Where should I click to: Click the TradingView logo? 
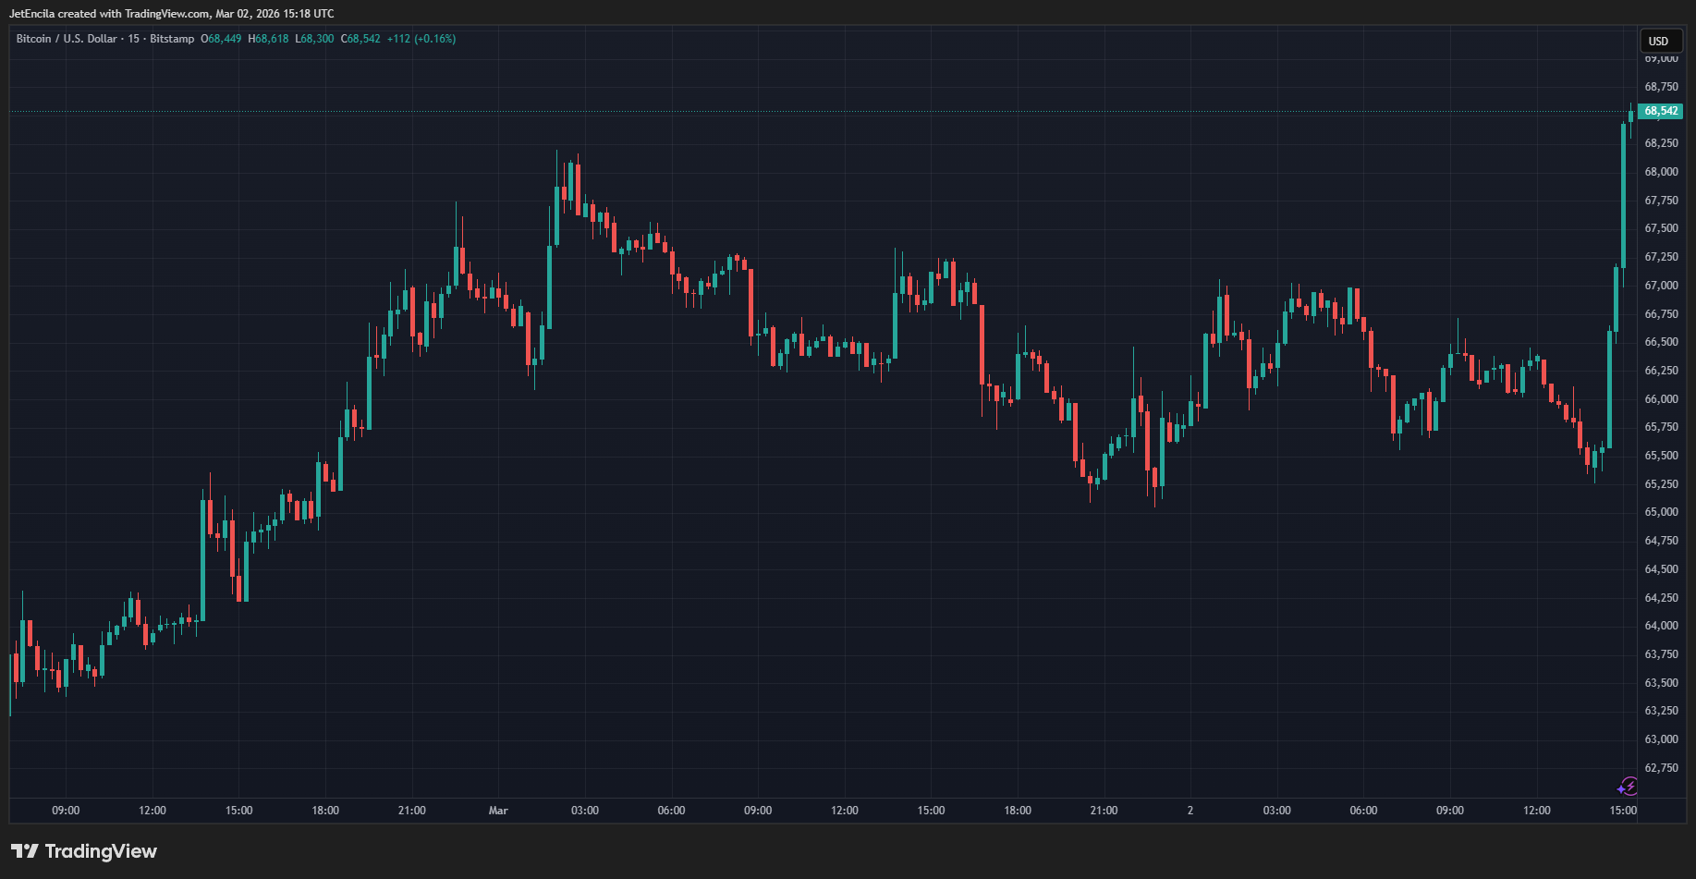tap(84, 851)
